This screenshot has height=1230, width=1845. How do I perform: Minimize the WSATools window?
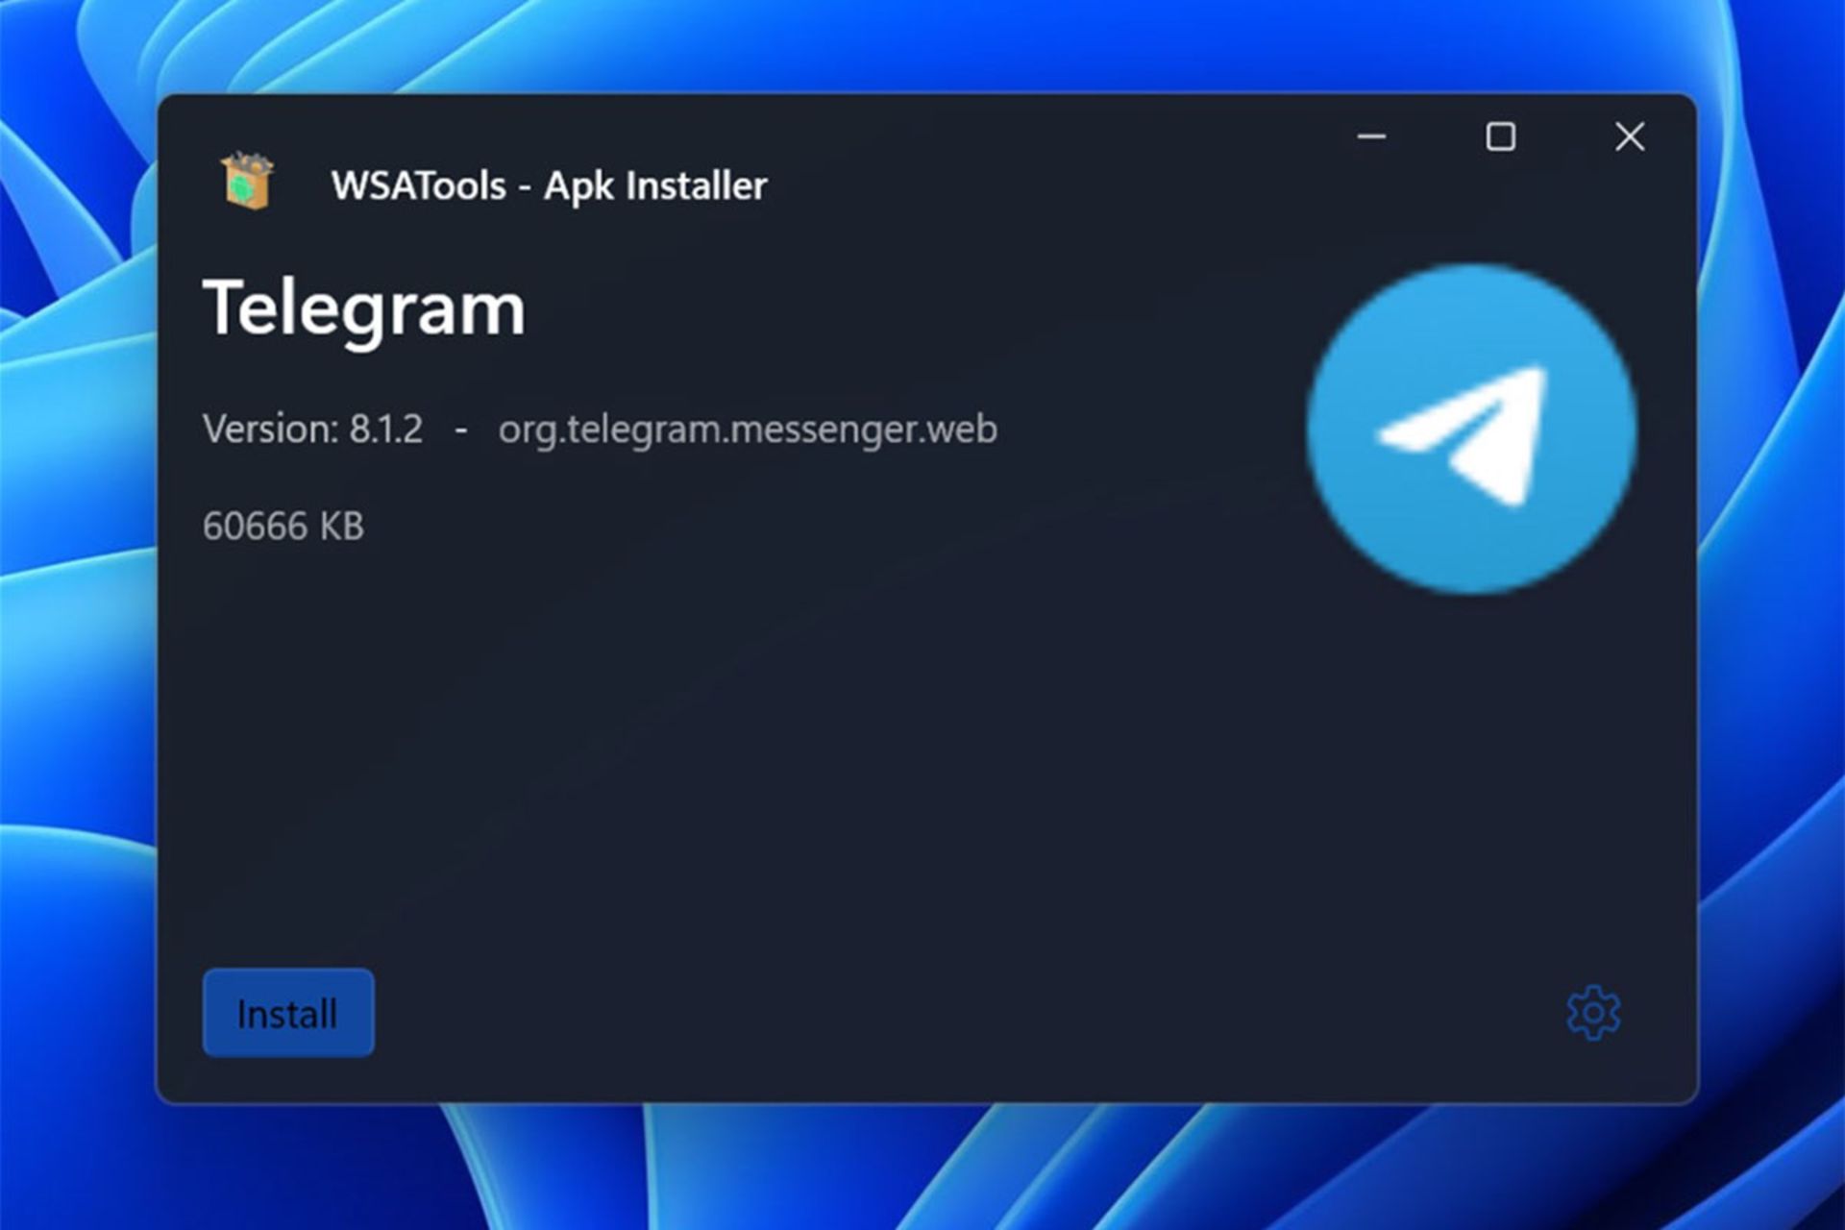[1371, 136]
